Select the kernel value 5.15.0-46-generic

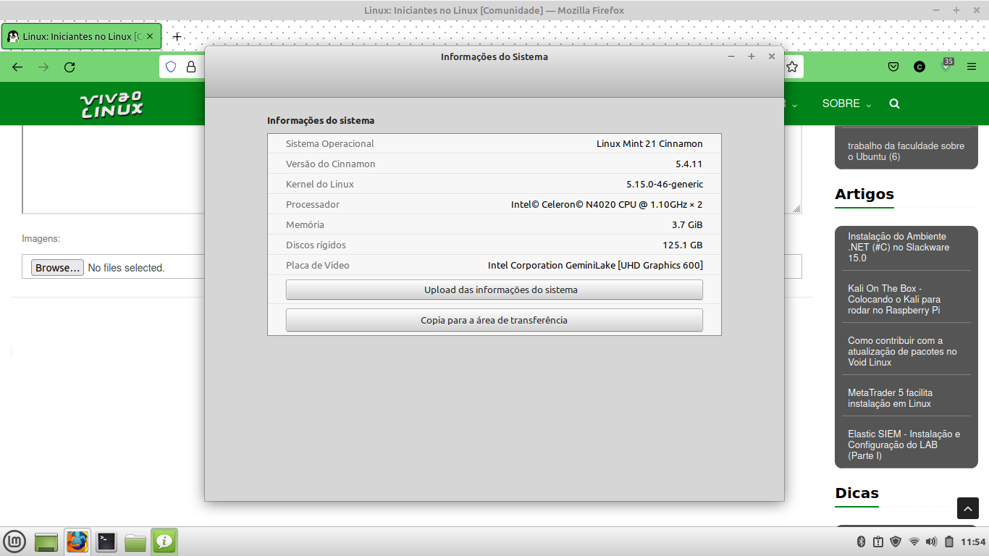(x=665, y=184)
